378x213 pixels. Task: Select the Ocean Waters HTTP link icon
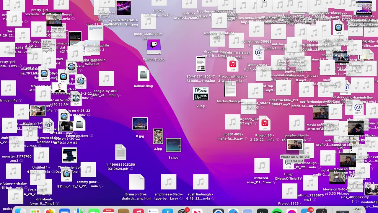click(358, 108)
